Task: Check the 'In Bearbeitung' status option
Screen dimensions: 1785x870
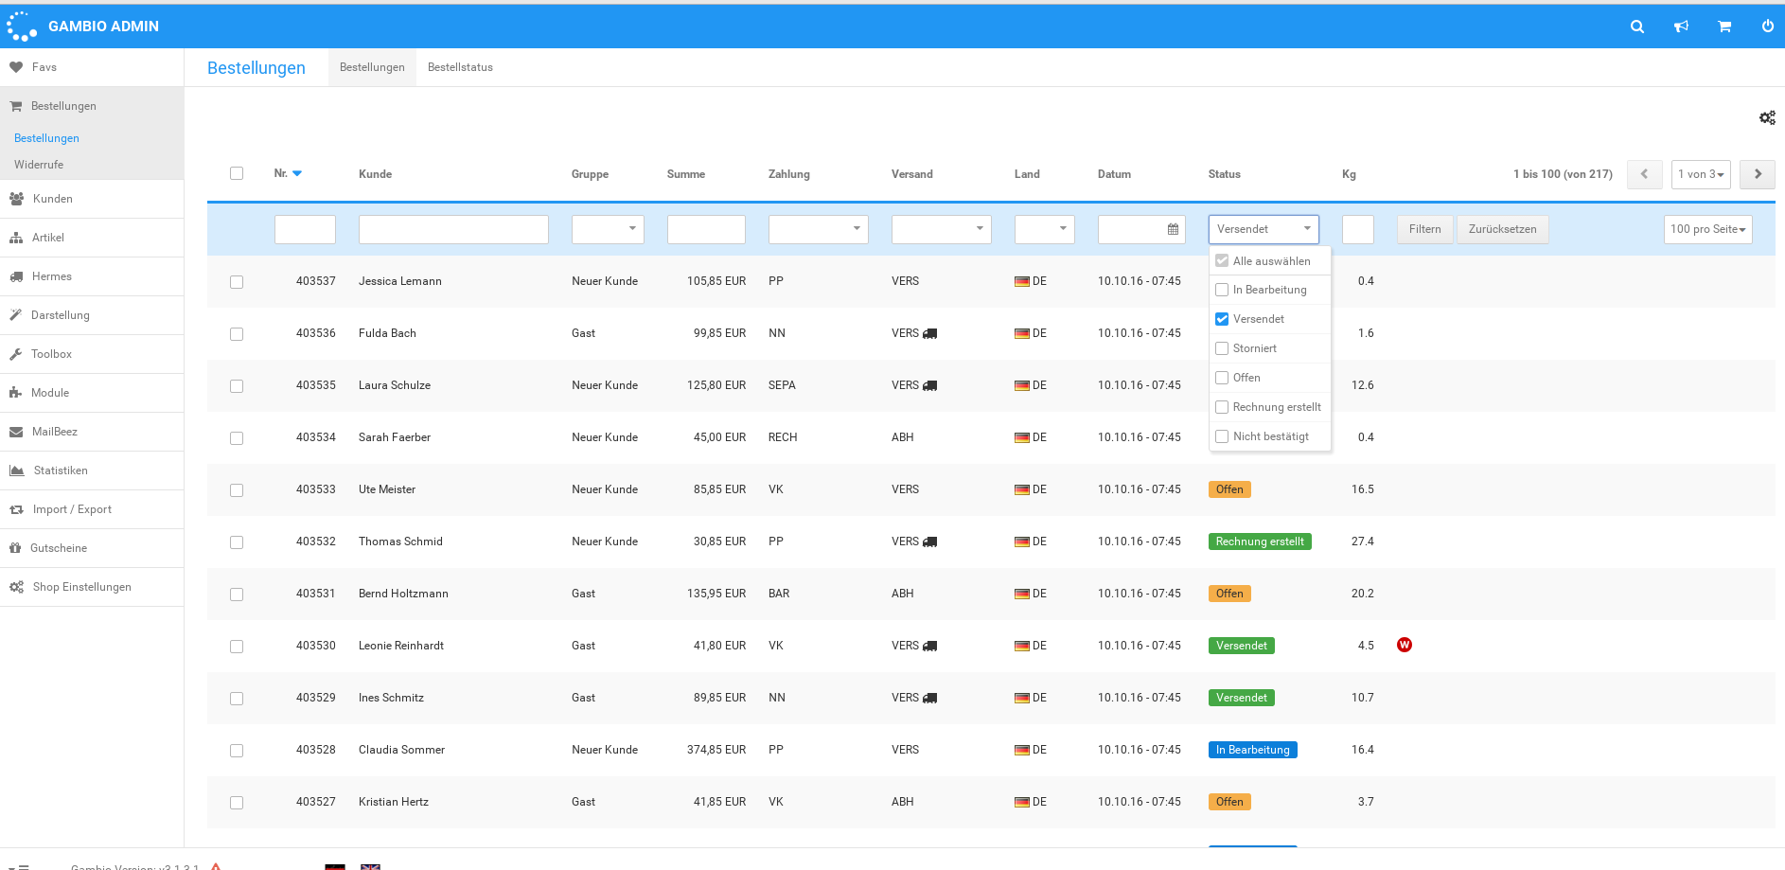Action: click(1222, 290)
